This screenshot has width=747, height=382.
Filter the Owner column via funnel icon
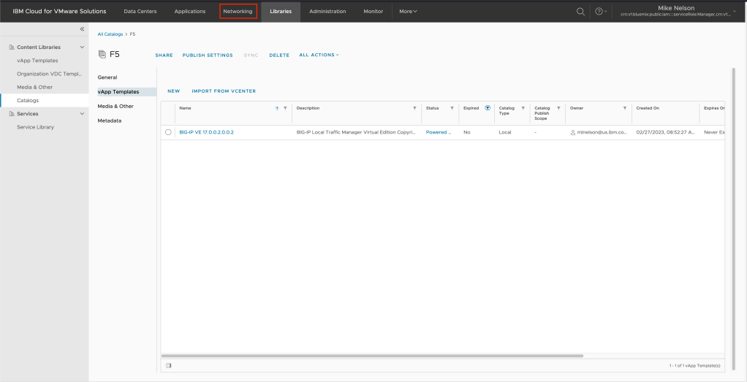point(625,108)
